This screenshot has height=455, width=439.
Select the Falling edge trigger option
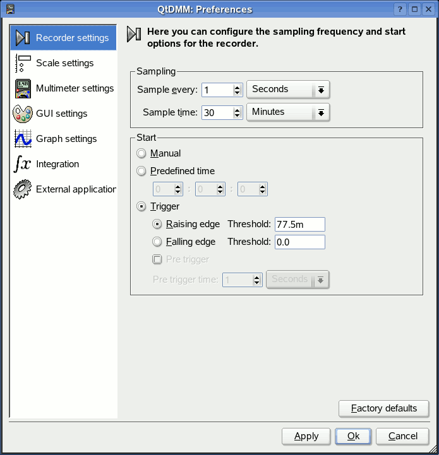point(157,242)
